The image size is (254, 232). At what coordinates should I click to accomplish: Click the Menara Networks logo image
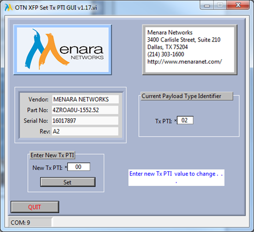click(63, 50)
